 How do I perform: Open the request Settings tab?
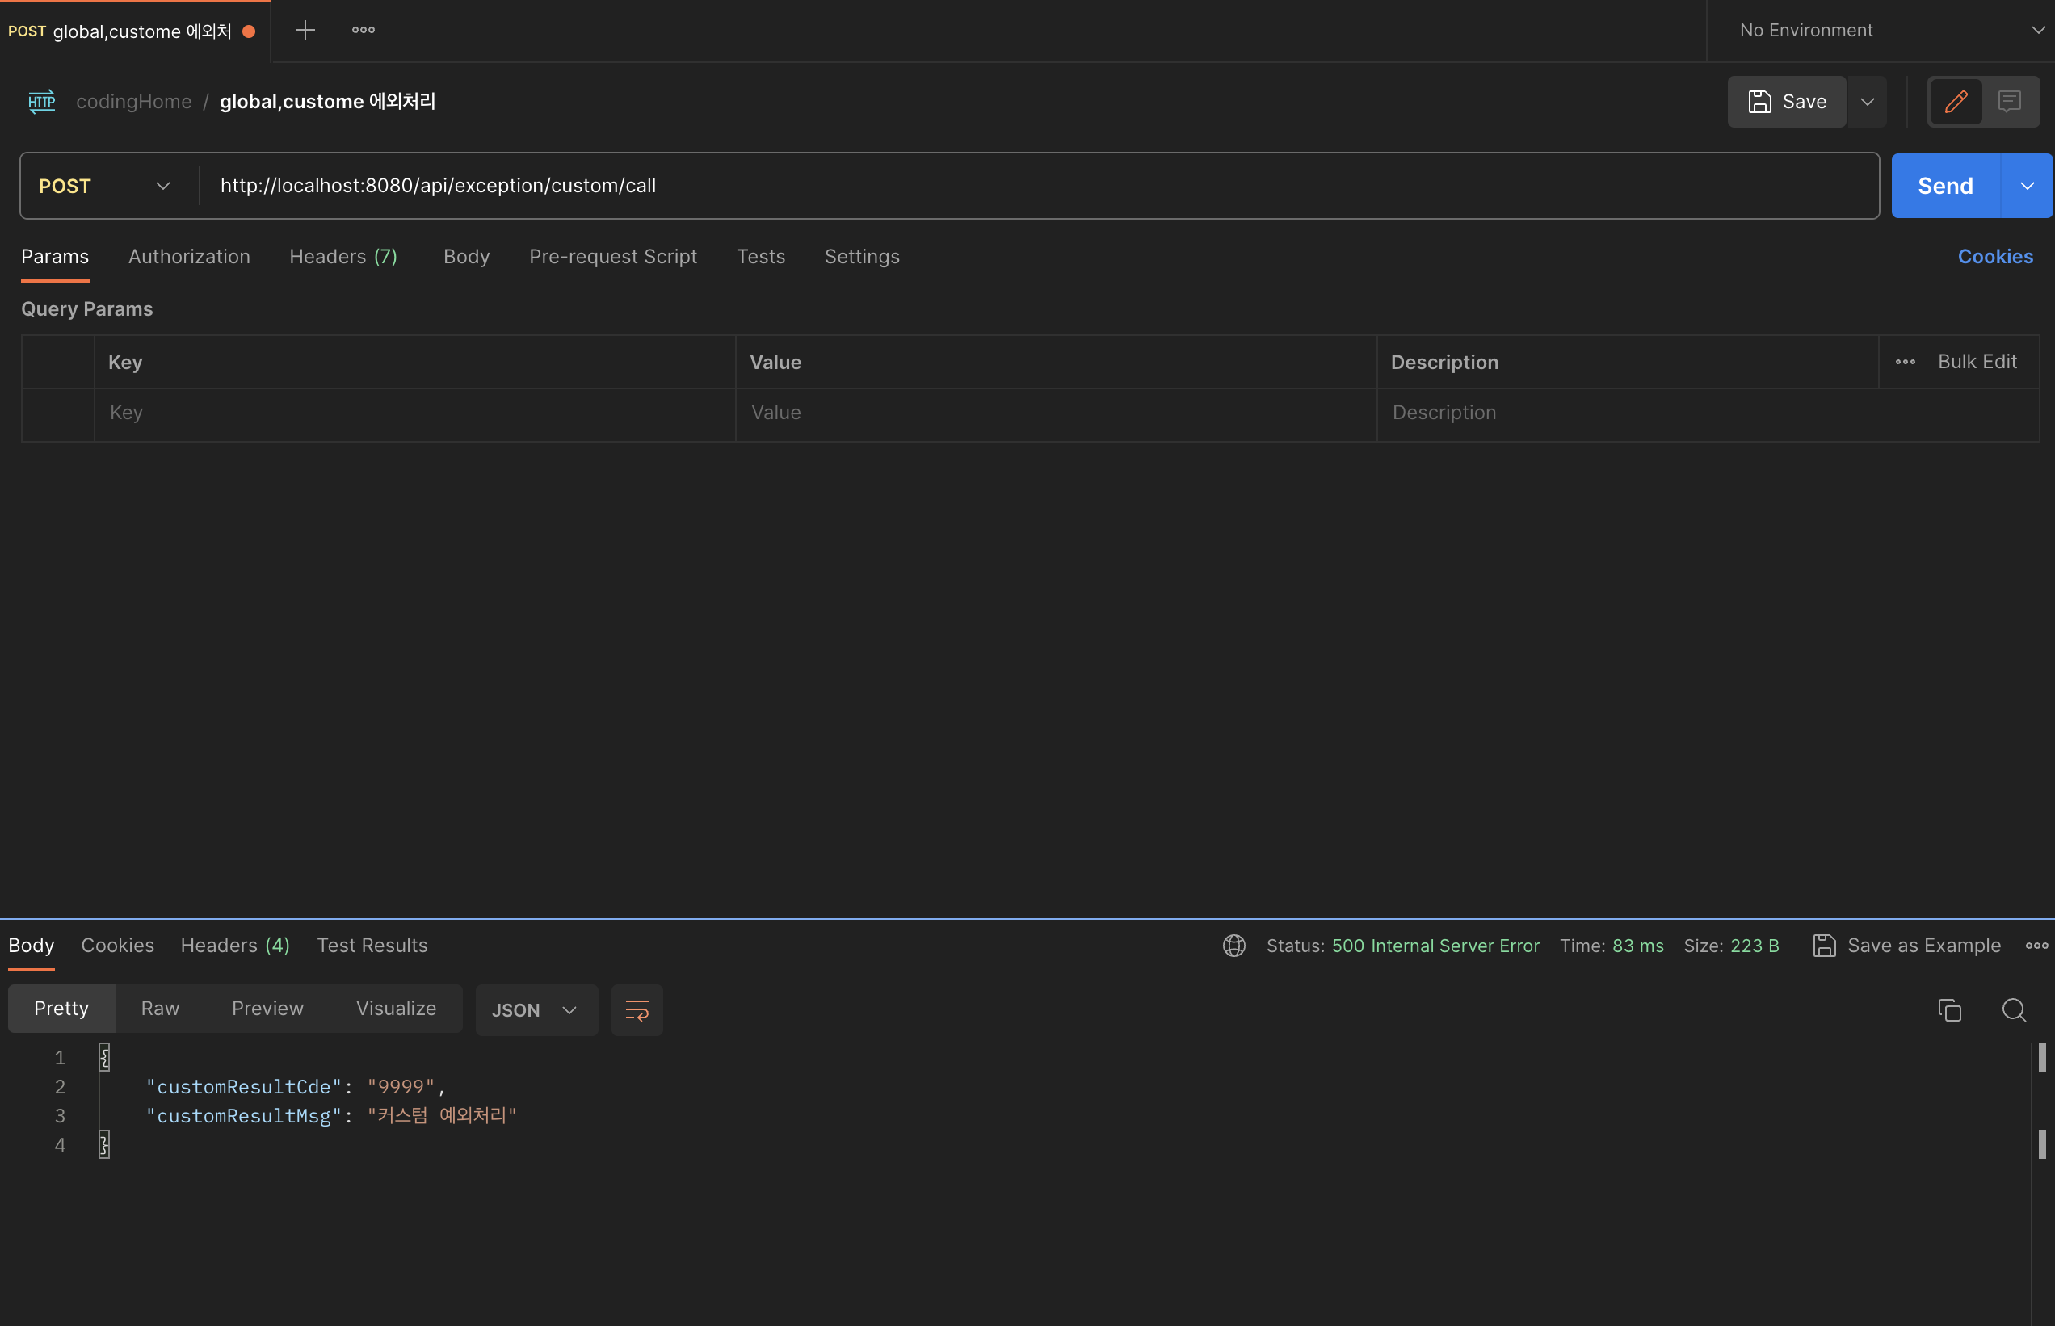861,257
